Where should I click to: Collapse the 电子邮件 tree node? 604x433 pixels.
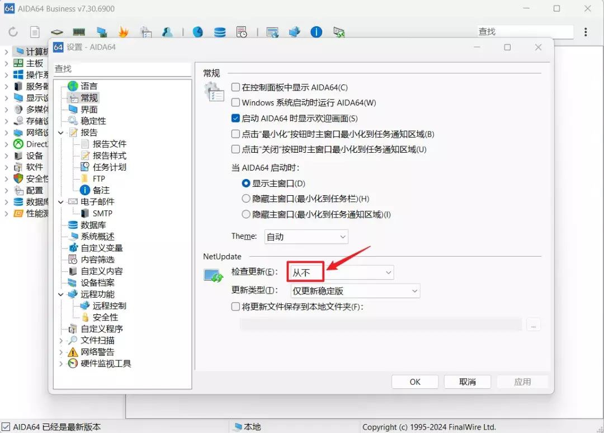(x=61, y=202)
